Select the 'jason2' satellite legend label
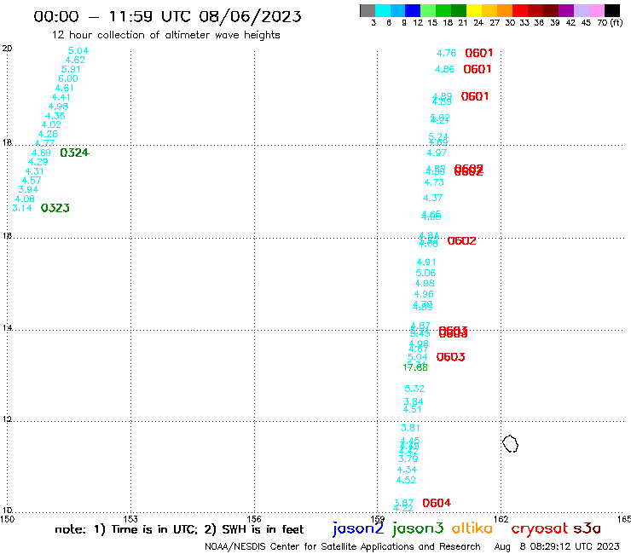Screen dimensions: 631x554 pyautogui.click(x=358, y=528)
